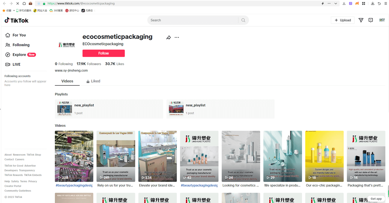Click the caption 'Looking for cosmetics ...'
The width and height of the screenshot is (389, 203).
tap(241, 186)
